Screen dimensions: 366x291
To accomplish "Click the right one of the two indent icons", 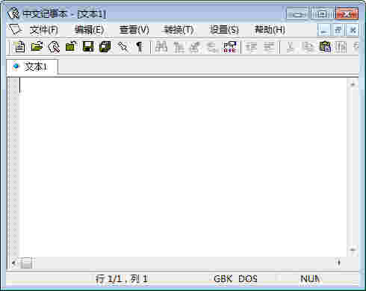I will pyautogui.click(x=269, y=47).
